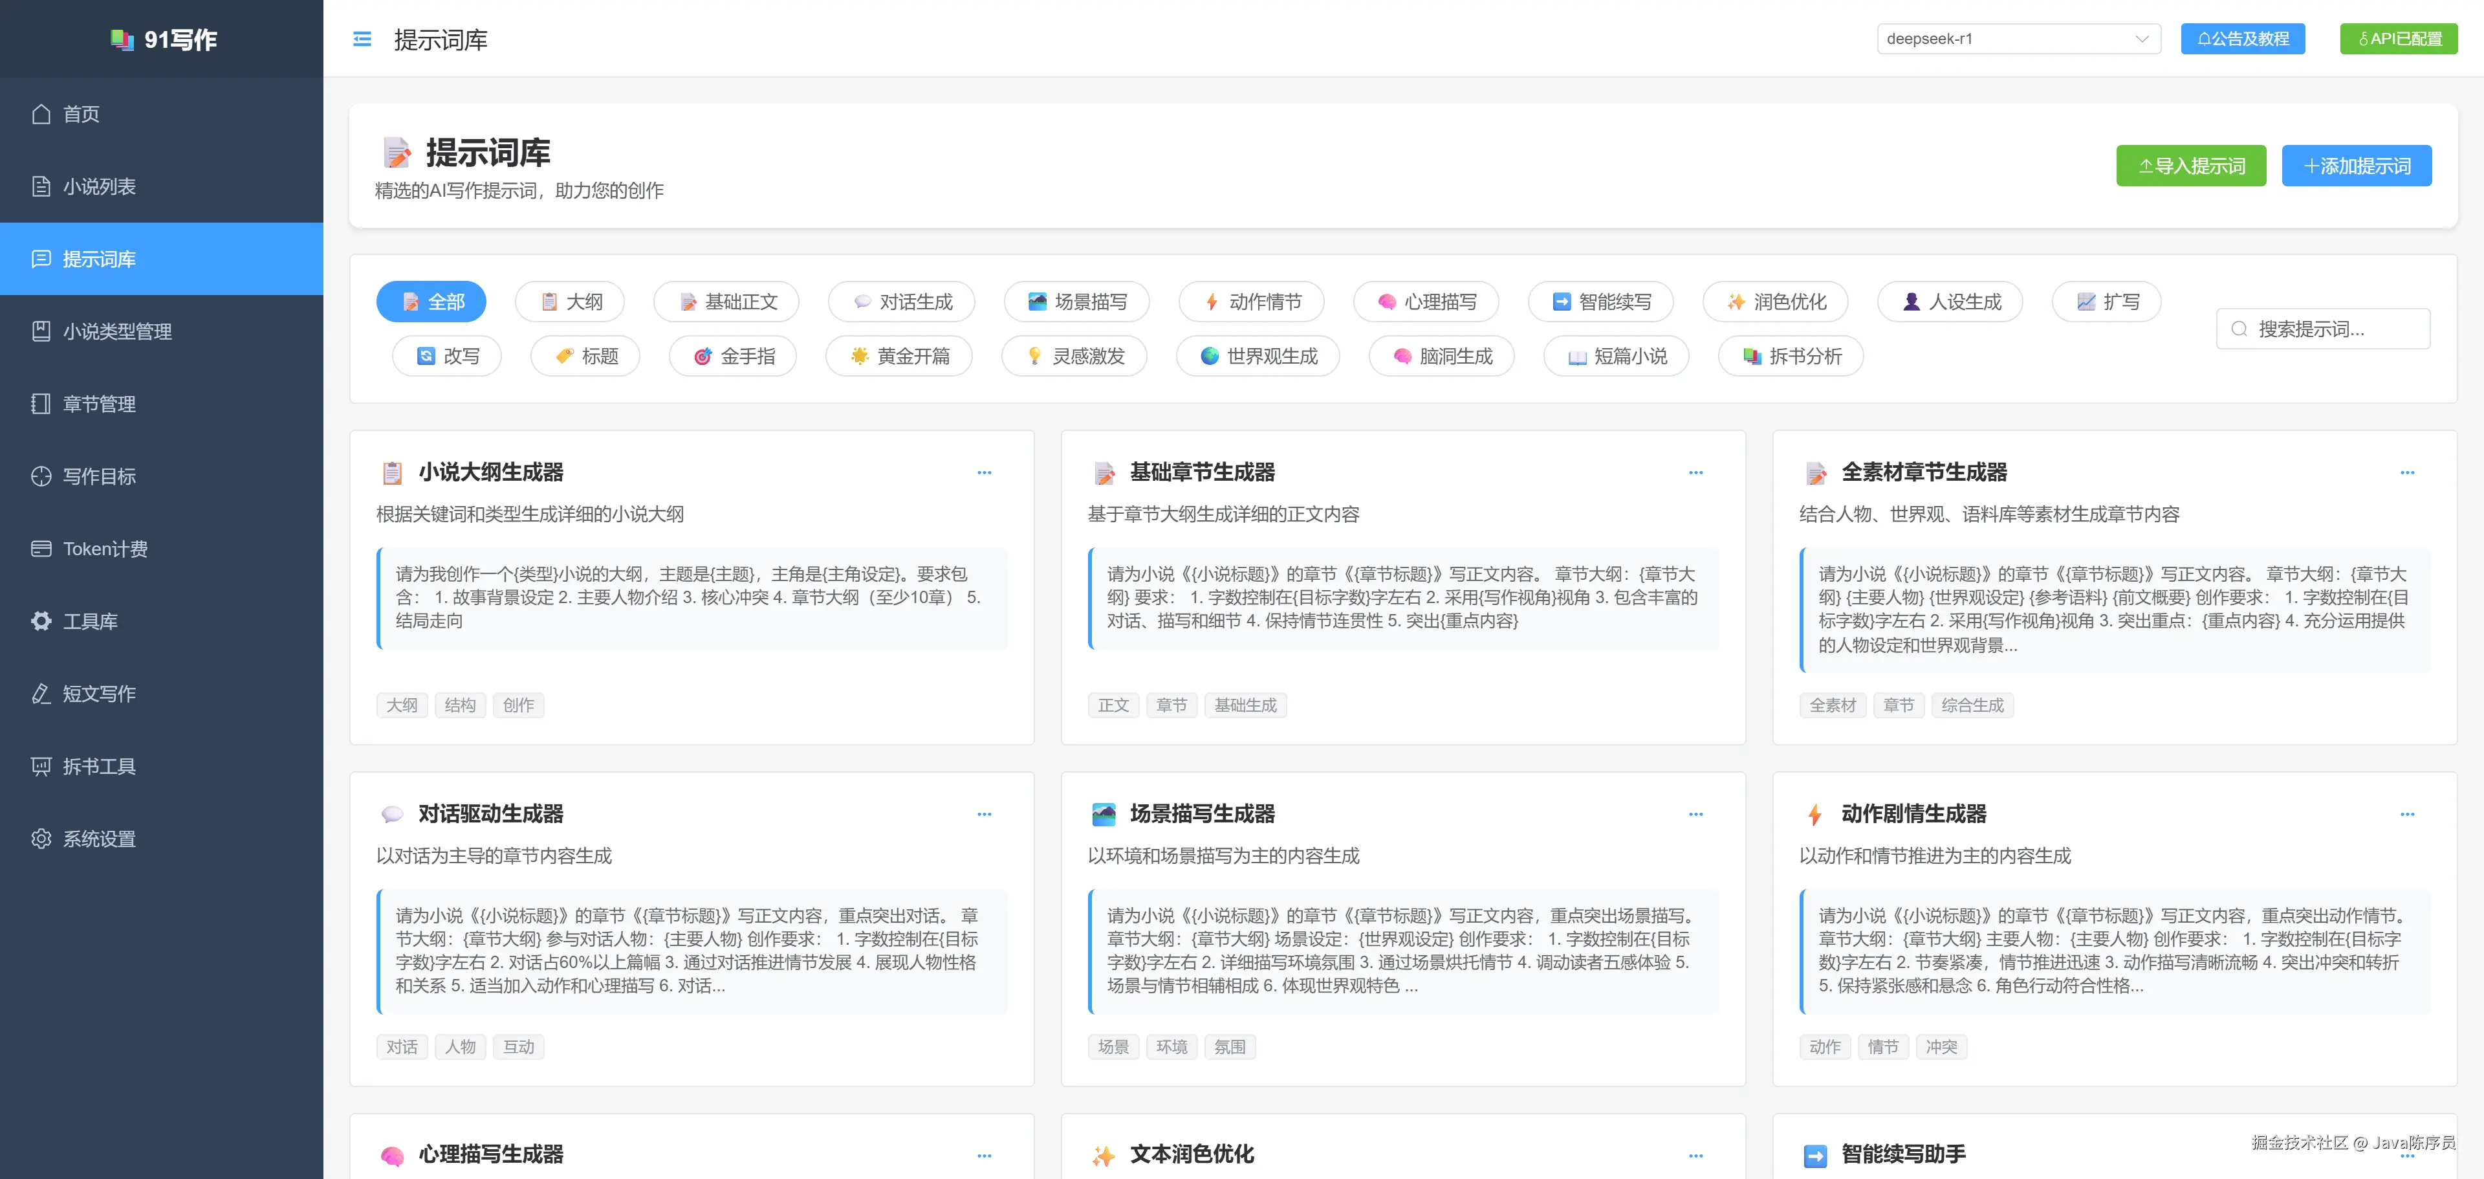Viewport: 2484px width, 1179px height.
Task: Expand more menu on 基础章节生成器 card
Action: pyautogui.click(x=1695, y=473)
